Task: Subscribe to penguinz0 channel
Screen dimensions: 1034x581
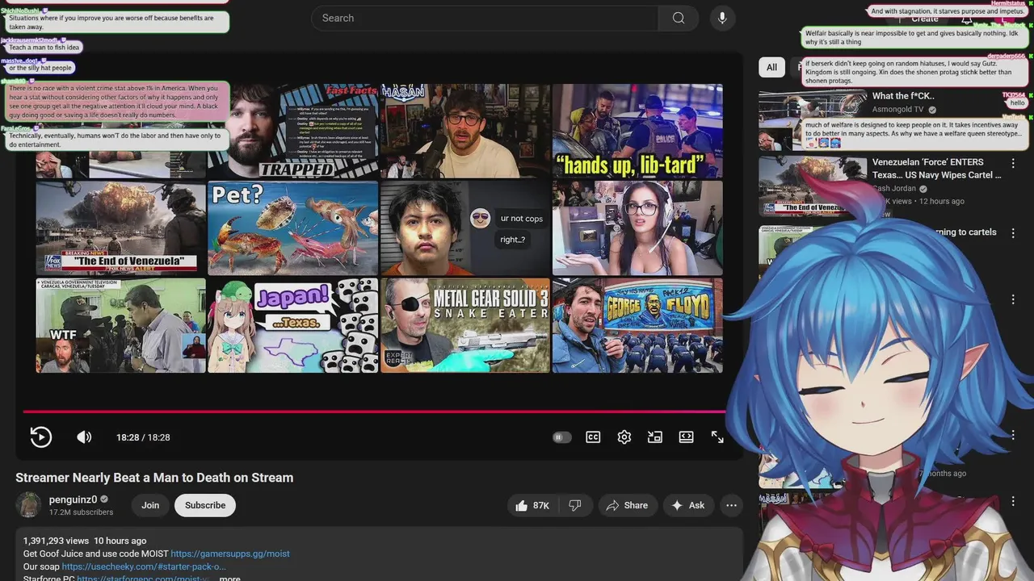Action: tap(205, 505)
